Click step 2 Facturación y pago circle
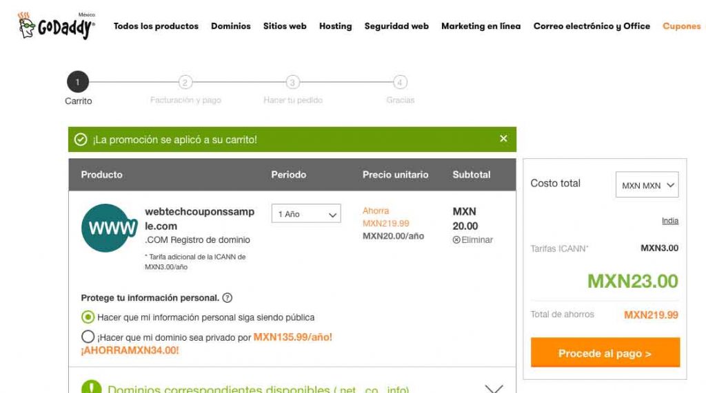Image resolution: width=706 pixels, height=393 pixels. pos(185,83)
